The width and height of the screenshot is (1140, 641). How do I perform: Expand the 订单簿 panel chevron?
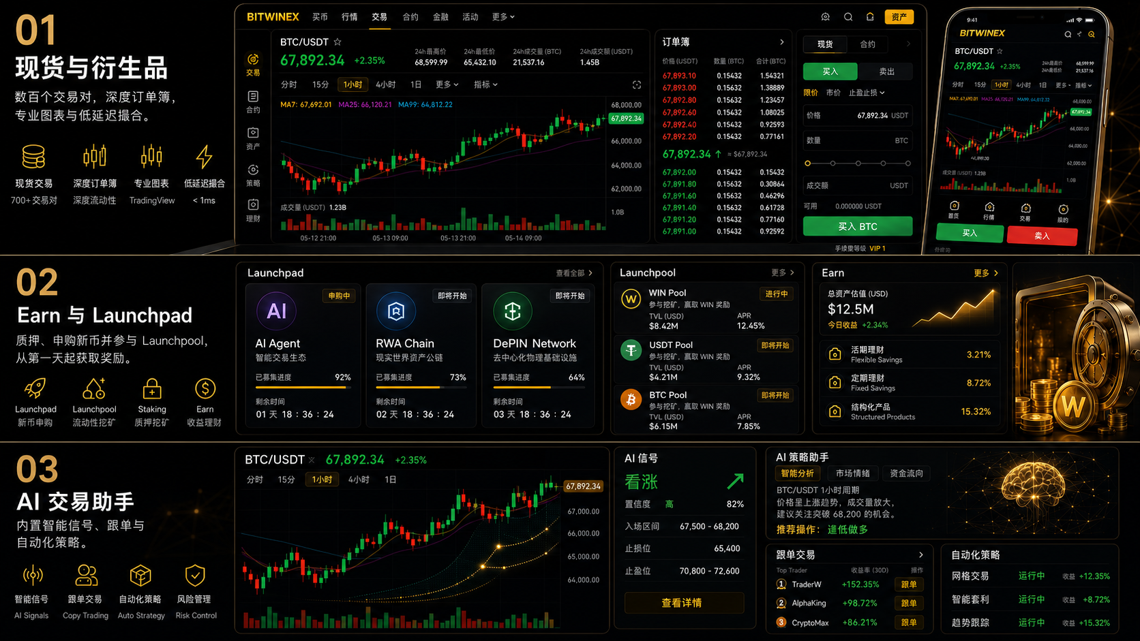(x=781, y=42)
